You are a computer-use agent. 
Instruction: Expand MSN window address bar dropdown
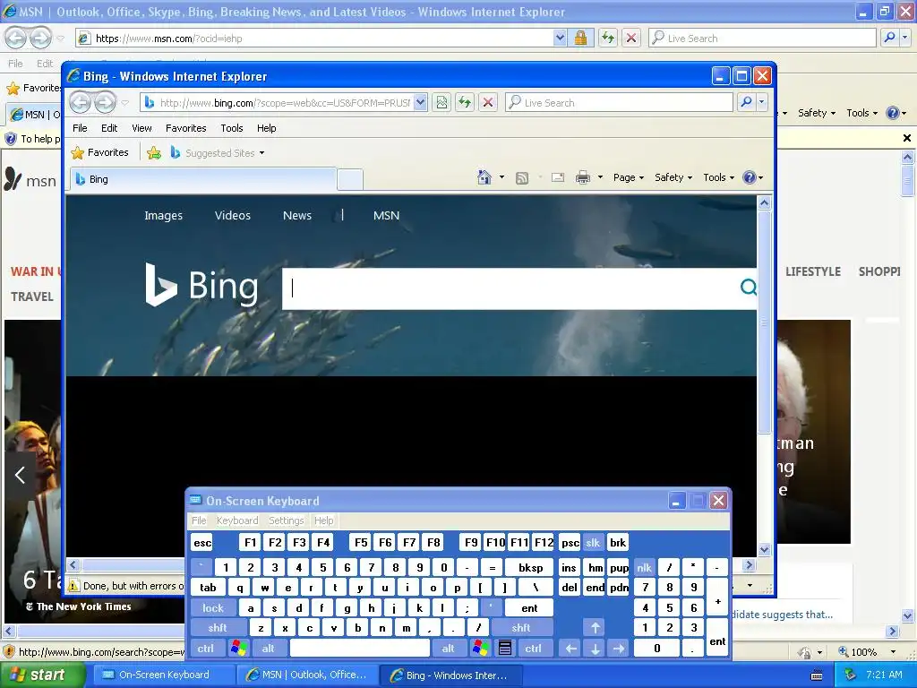coord(560,38)
